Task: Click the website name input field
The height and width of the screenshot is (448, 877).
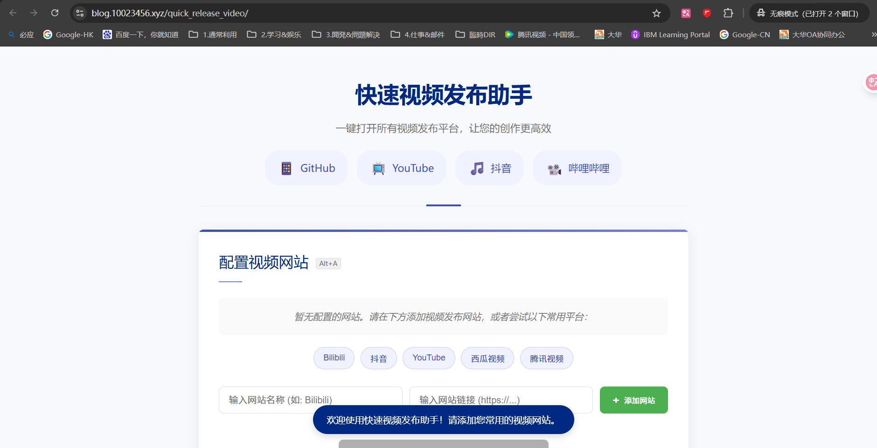Action: pos(311,400)
